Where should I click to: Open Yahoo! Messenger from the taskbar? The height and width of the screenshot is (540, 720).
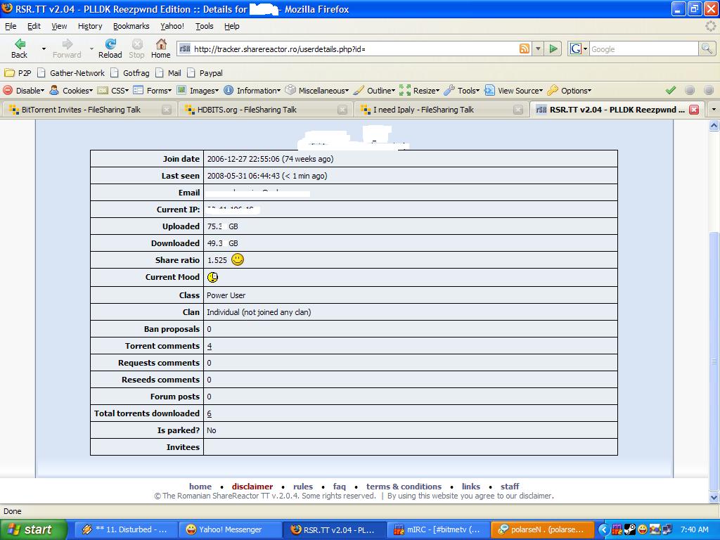(x=229, y=529)
